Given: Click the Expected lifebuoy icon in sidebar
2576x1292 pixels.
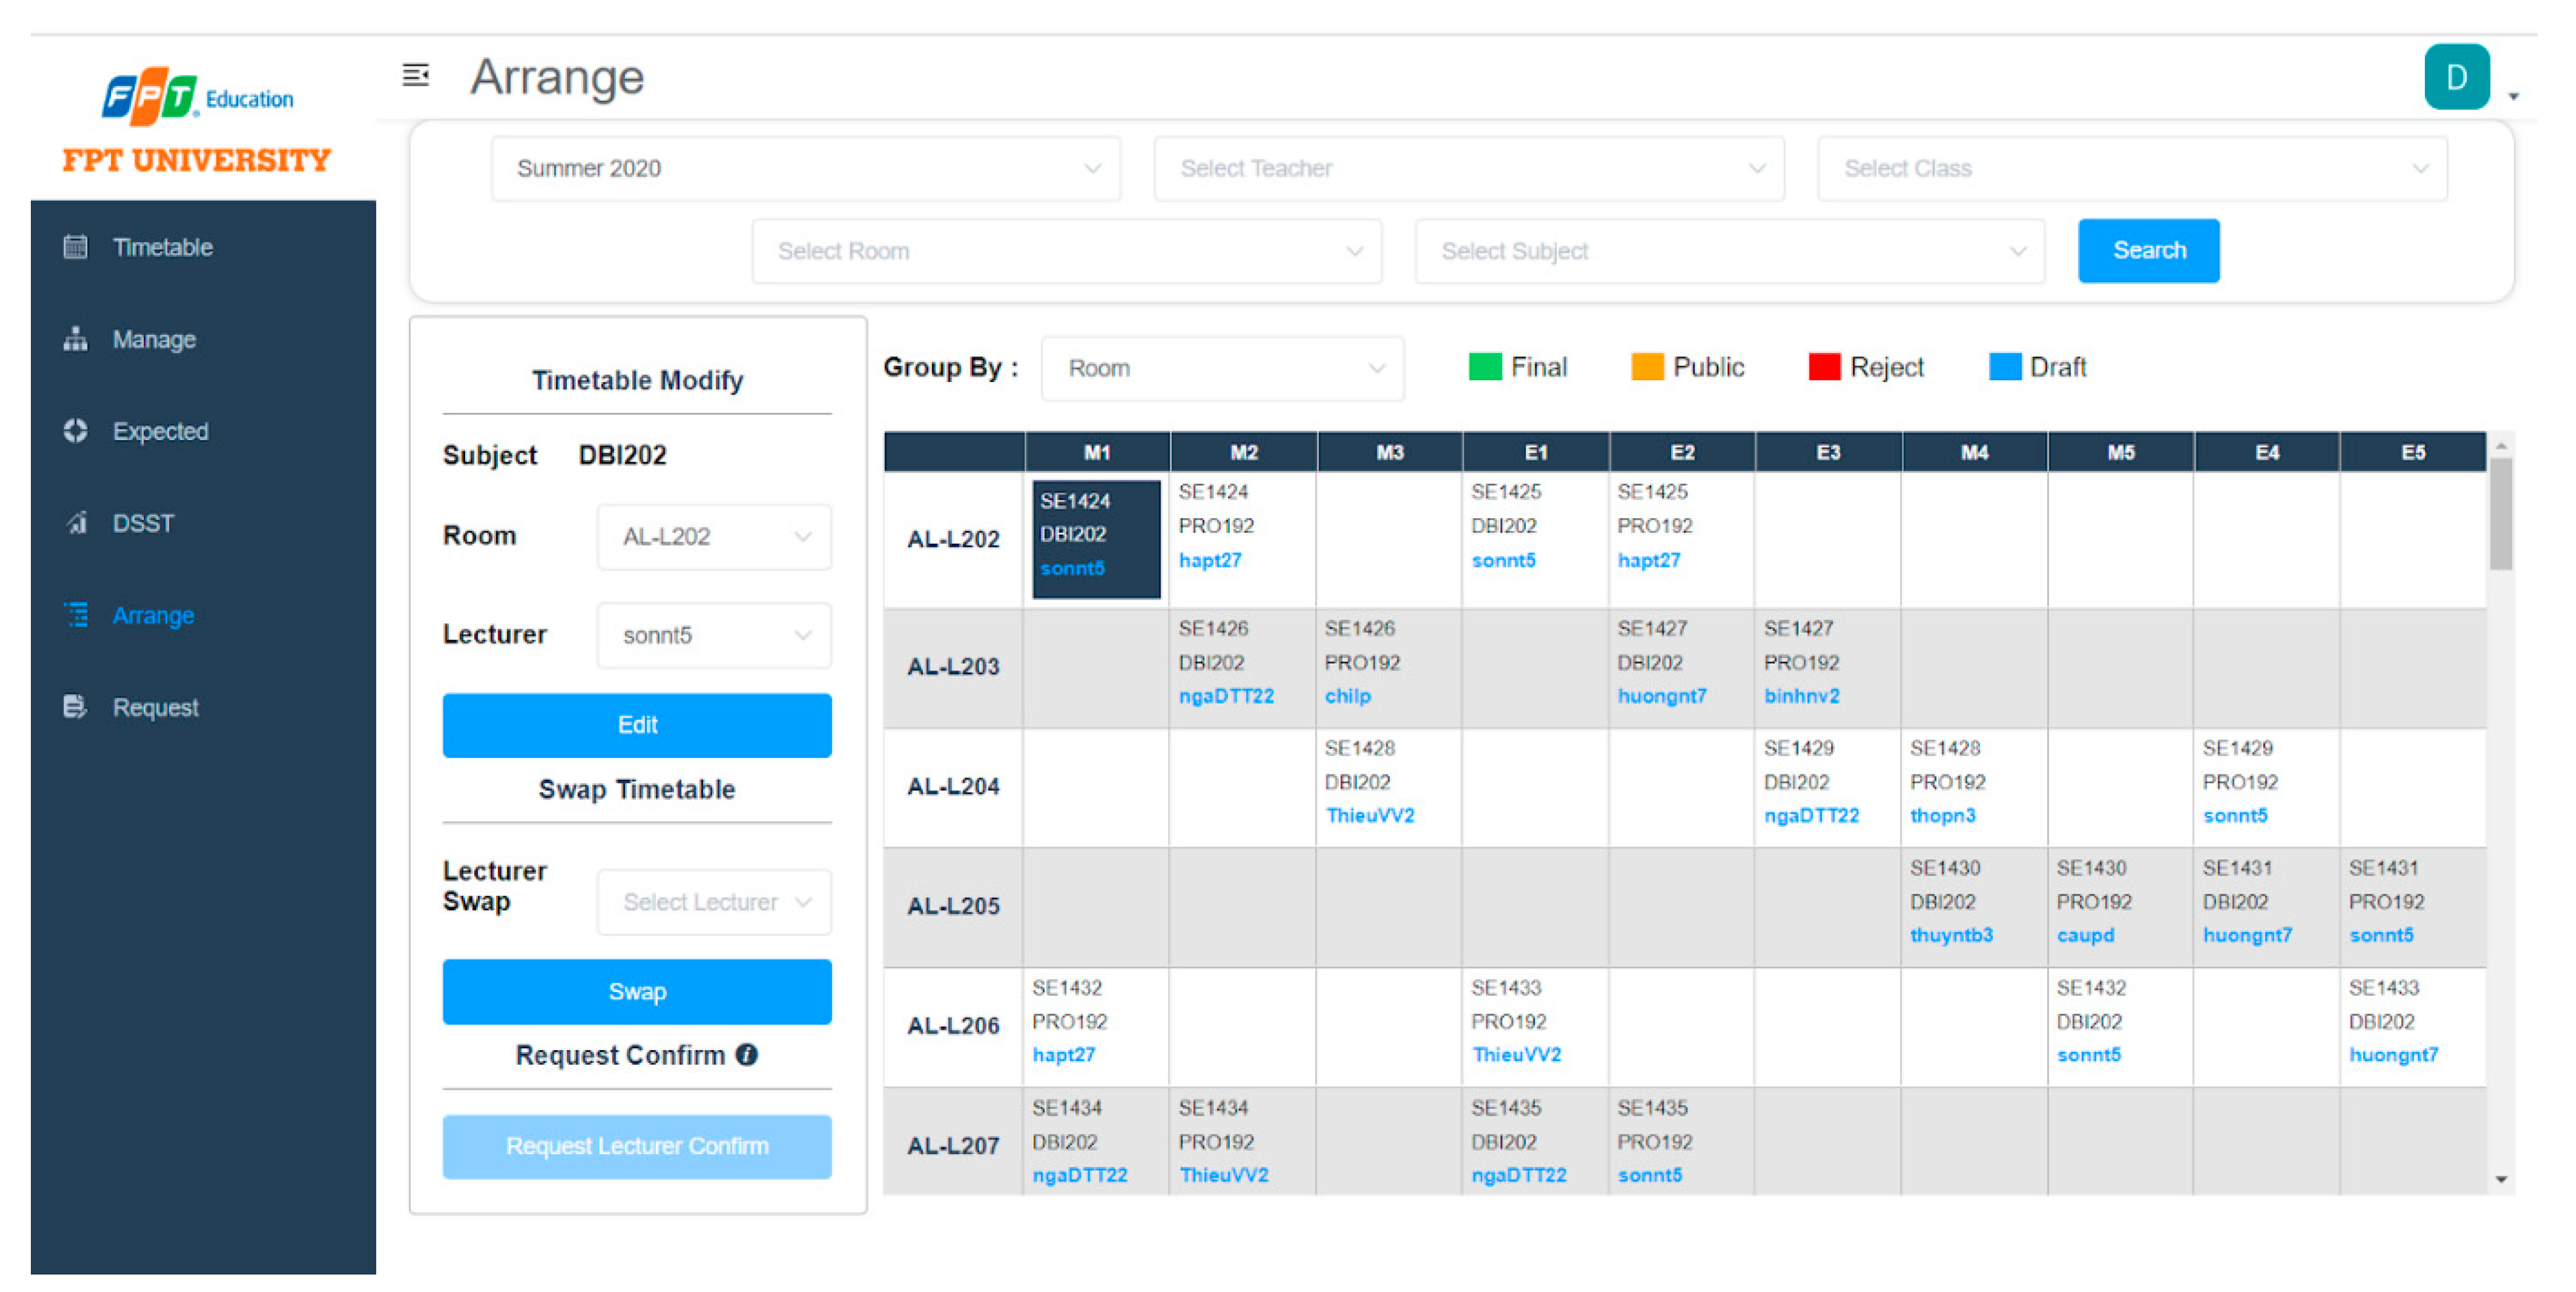Looking at the screenshot, I should pos(75,431).
